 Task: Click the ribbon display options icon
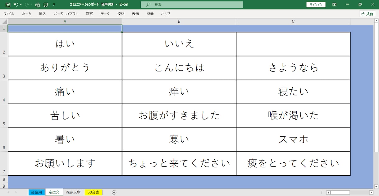pyautogui.click(x=335, y=5)
